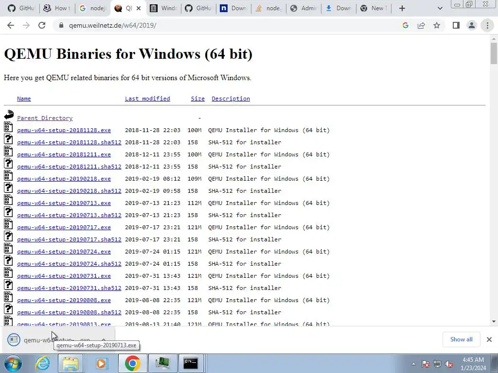Image resolution: width=498 pixels, height=373 pixels.
Task: Expand the tab search dropdown
Action: tap(440, 8)
